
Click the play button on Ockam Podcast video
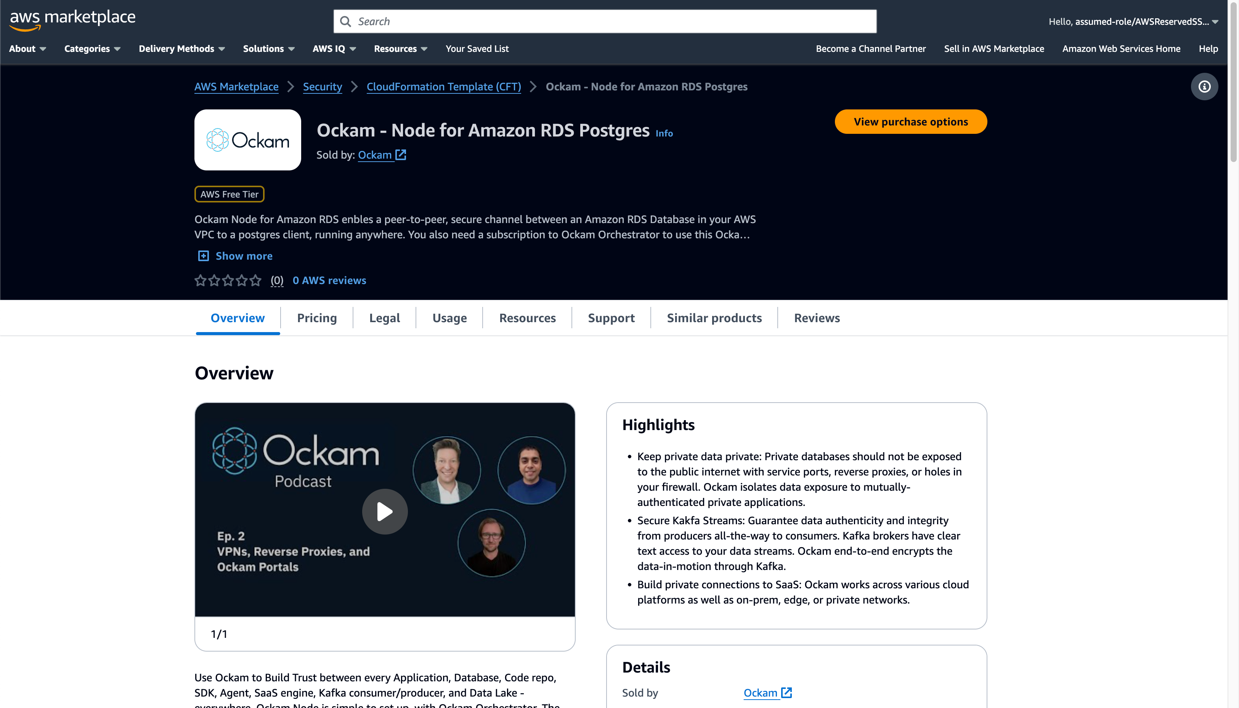coord(385,511)
